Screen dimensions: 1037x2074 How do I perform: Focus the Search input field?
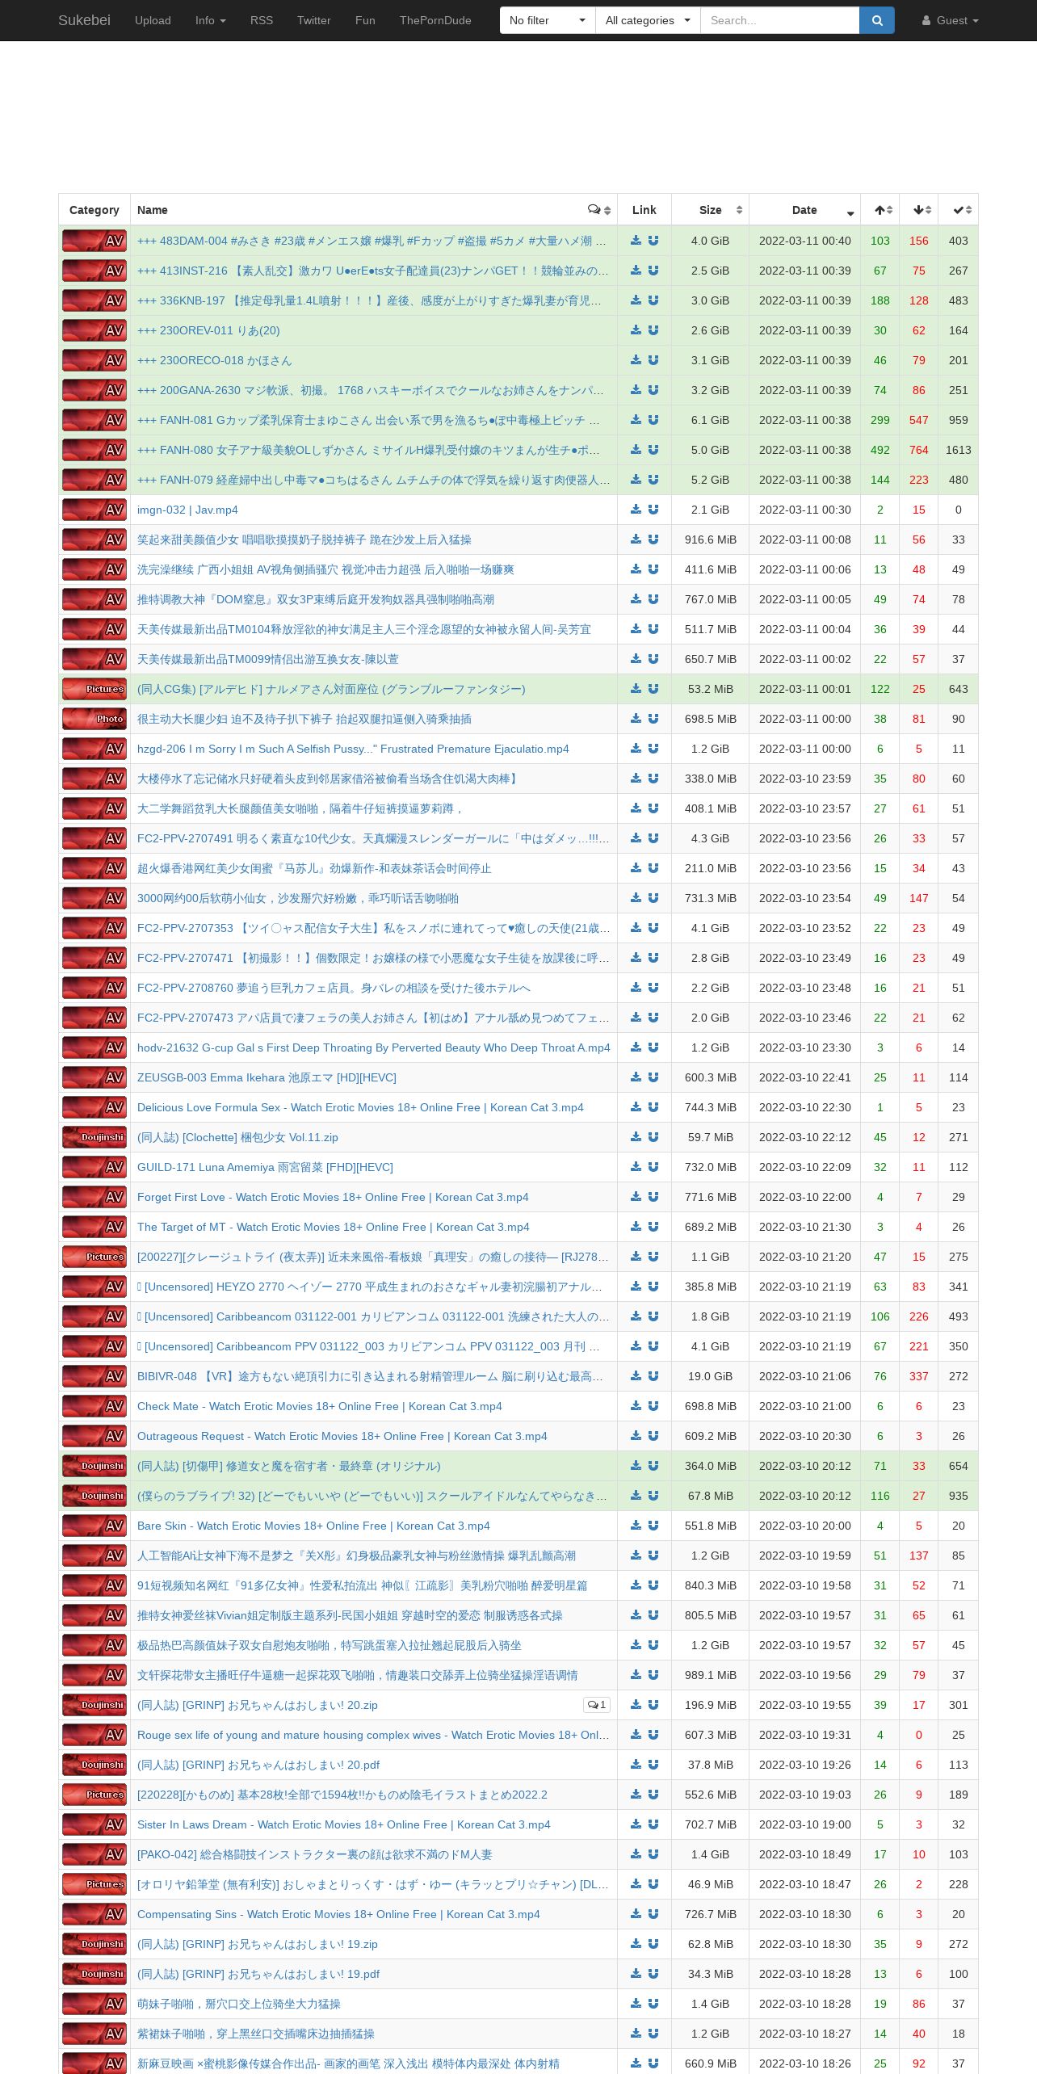pos(779,20)
